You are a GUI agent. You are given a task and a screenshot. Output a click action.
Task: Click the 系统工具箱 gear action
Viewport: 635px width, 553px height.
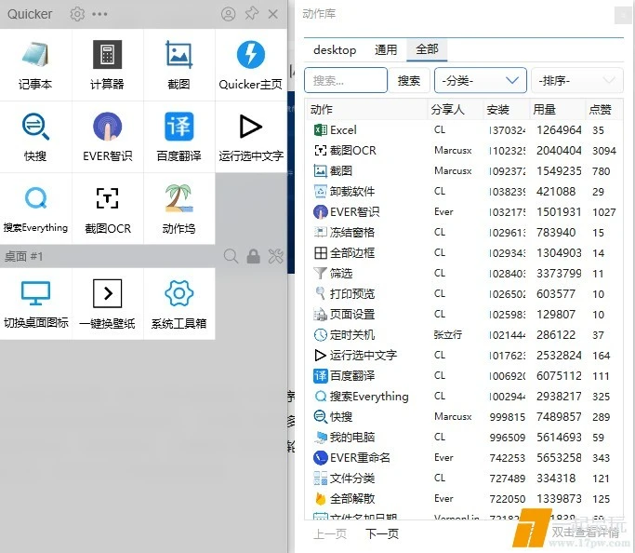[179, 303]
